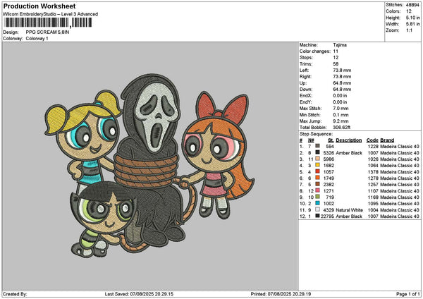This screenshot has height=299, width=423.
Task: Click thread code 1228 in first row
Action: [373, 147]
